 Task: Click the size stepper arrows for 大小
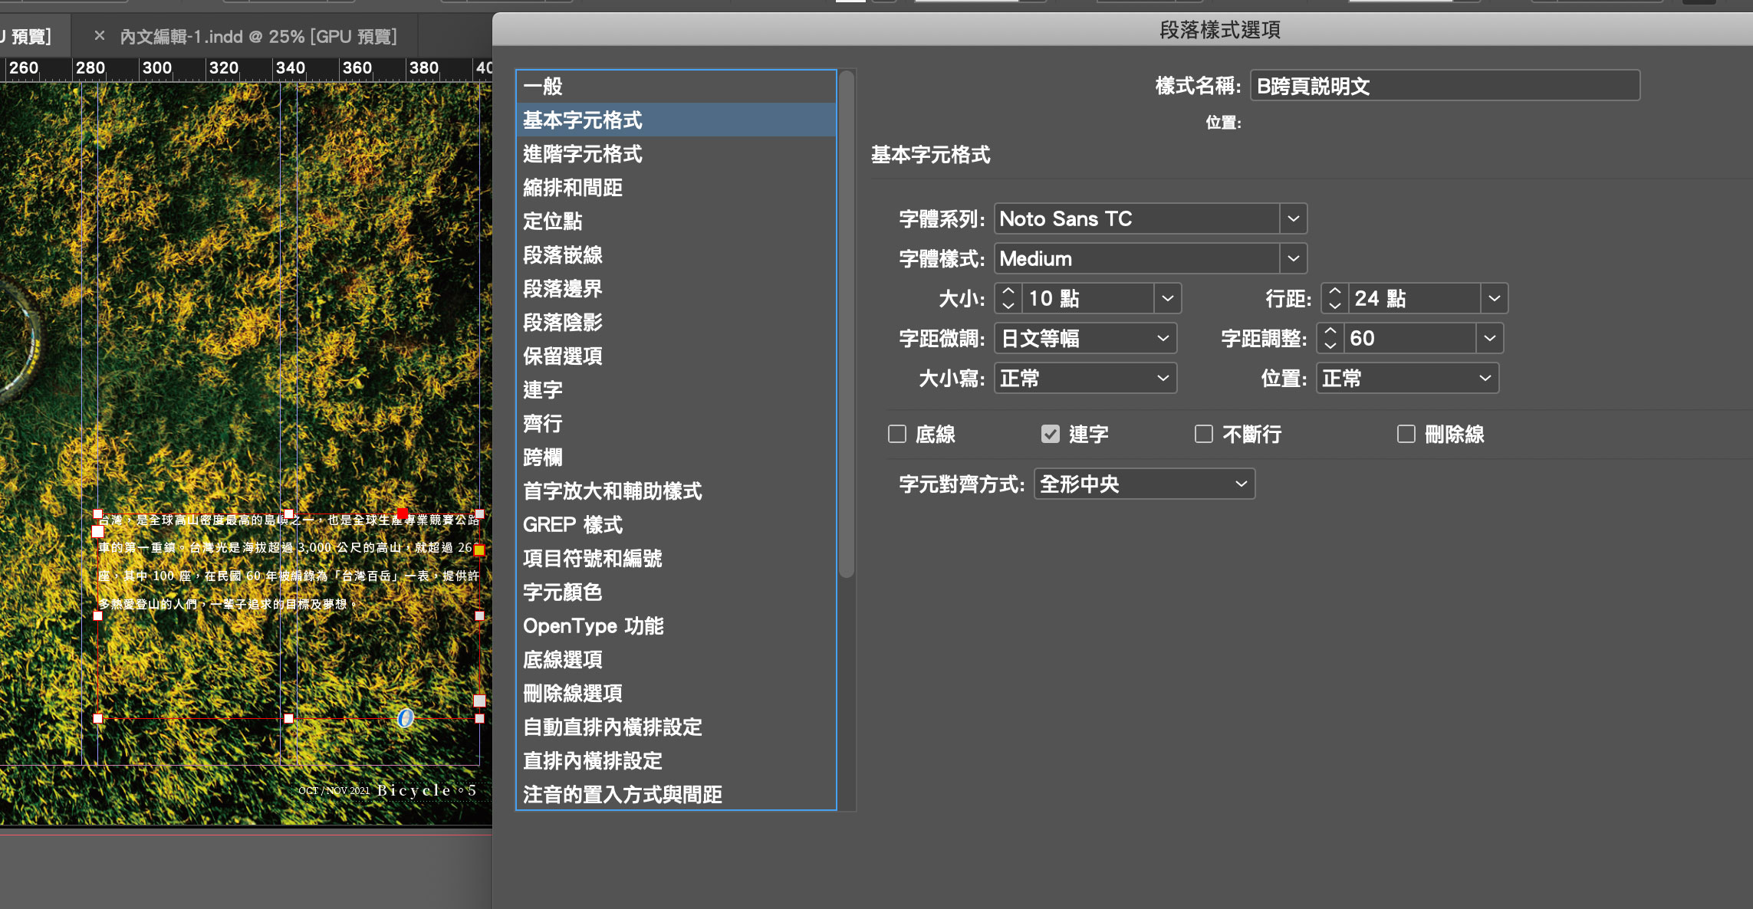click(1008, 298)
